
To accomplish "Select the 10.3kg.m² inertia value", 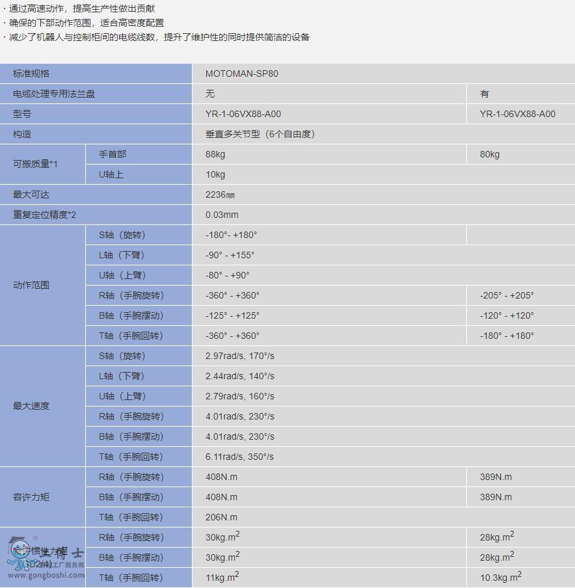I will (500, 577).
